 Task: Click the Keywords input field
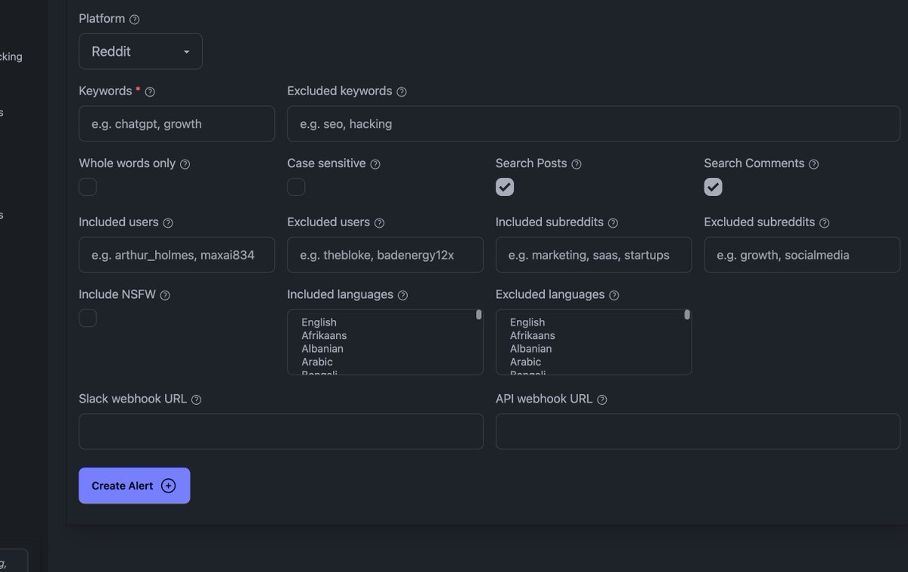click(x=176, y=123)
